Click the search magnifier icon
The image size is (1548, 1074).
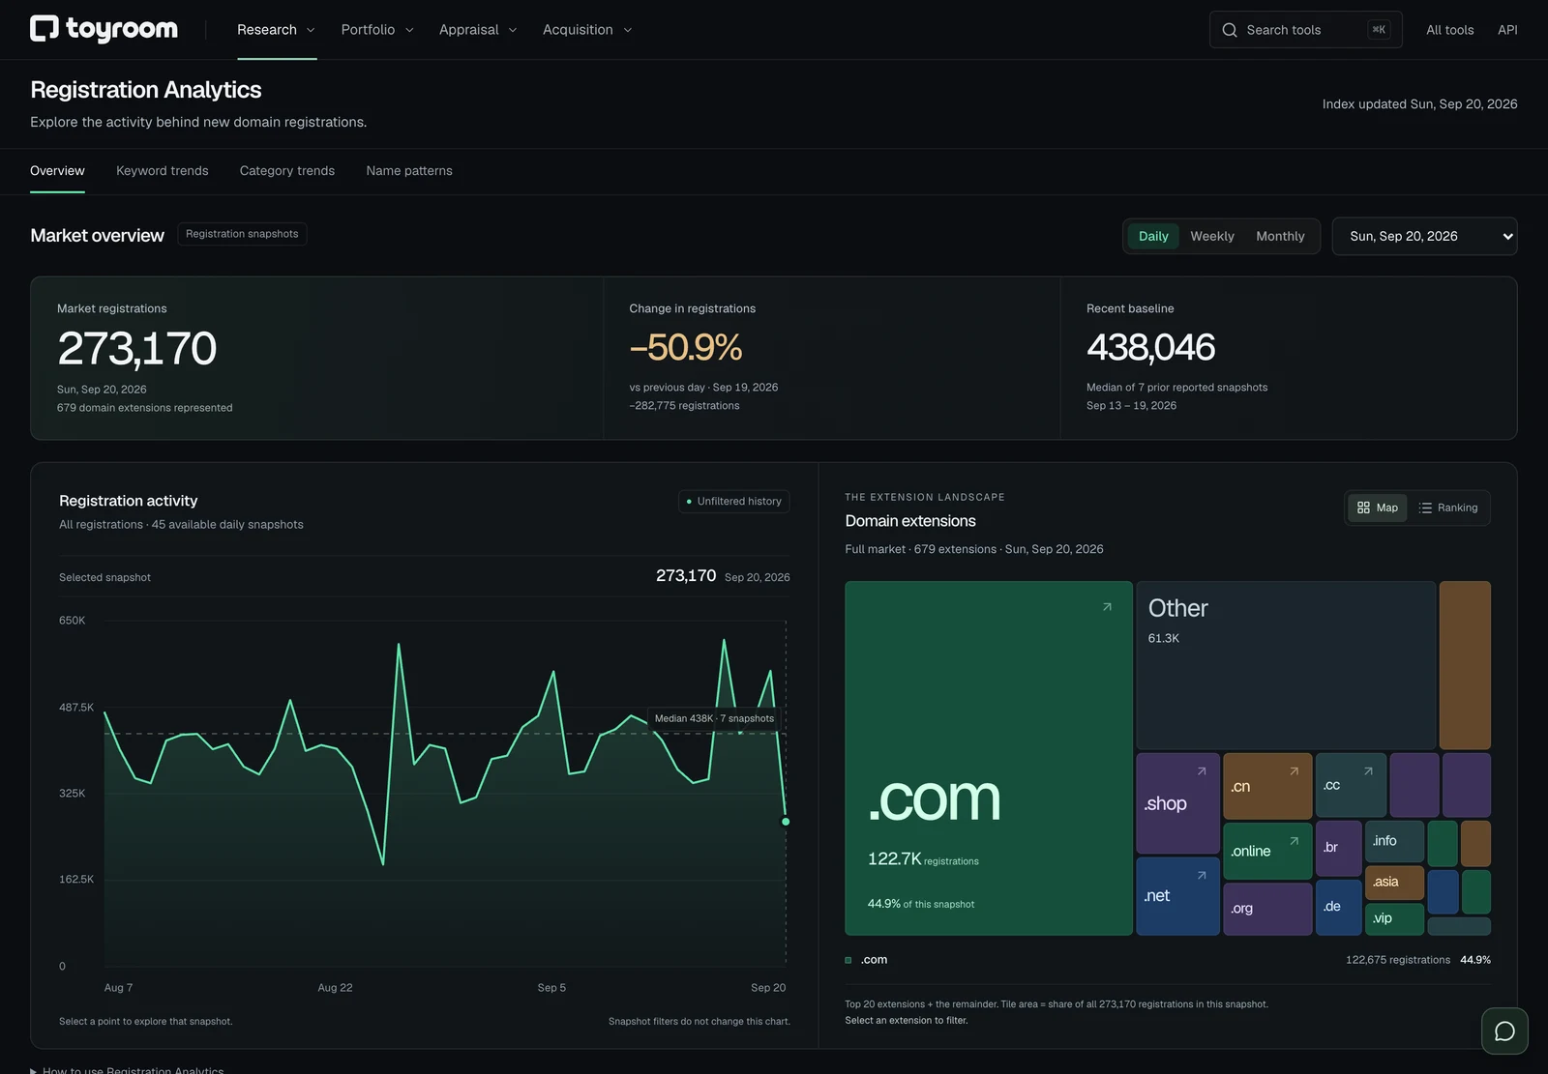point(1230,30)
